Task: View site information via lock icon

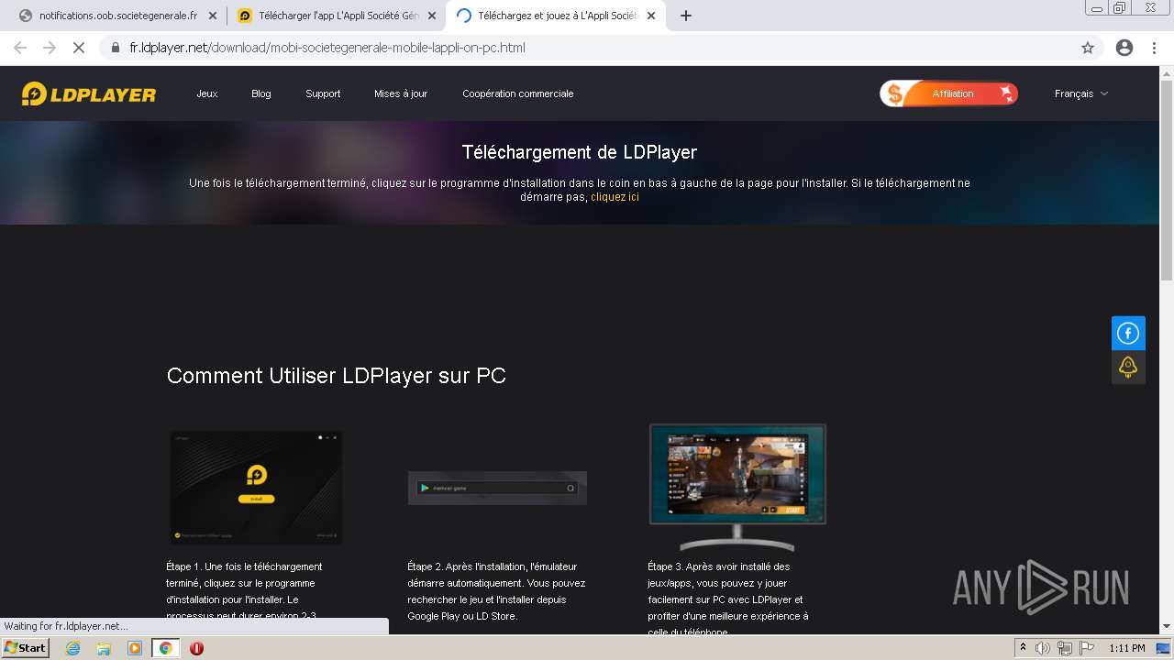Action: click(116, 48)
